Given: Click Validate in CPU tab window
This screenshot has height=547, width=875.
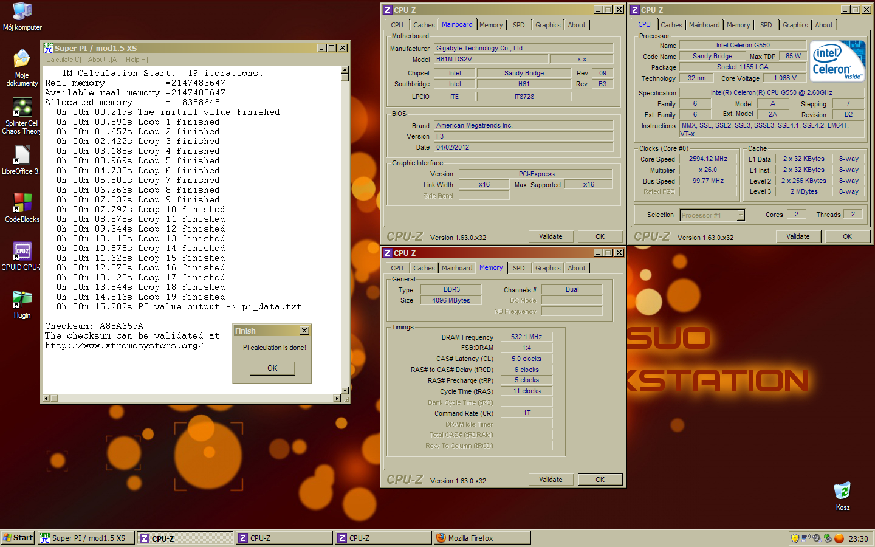Looking at the screenshot, I should [798, 236].
